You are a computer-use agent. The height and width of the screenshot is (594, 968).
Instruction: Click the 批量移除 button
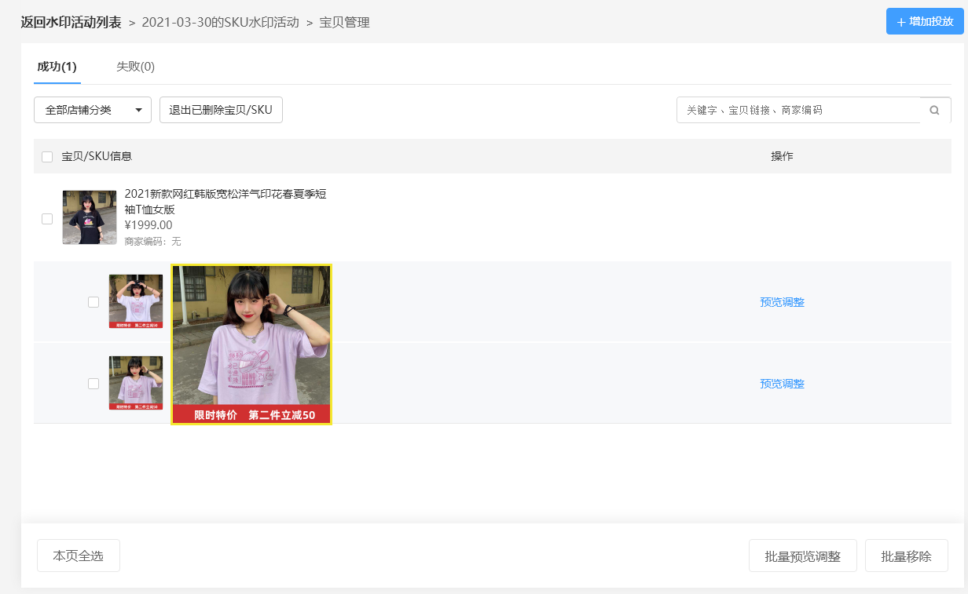pyautogui.click(x=907, y=556)
